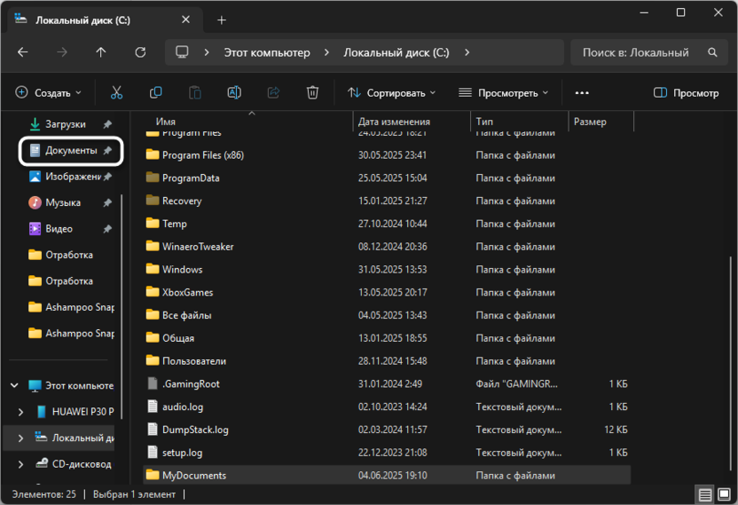Open the Создать dropdown

[49, 92]
